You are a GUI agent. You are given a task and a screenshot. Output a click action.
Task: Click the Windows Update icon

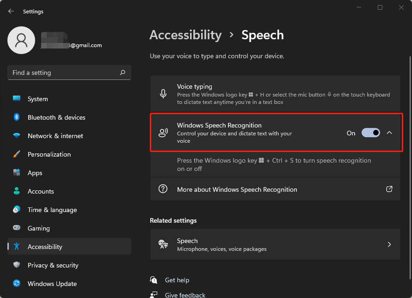click(17, 284)
